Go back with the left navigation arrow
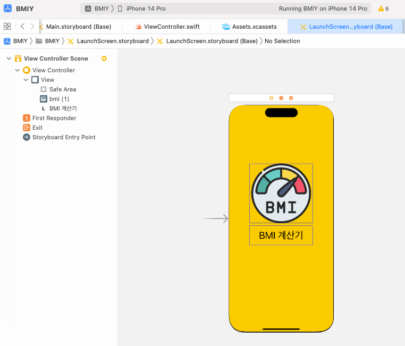This screenshot has height=346, width=405. click(22, 26)
